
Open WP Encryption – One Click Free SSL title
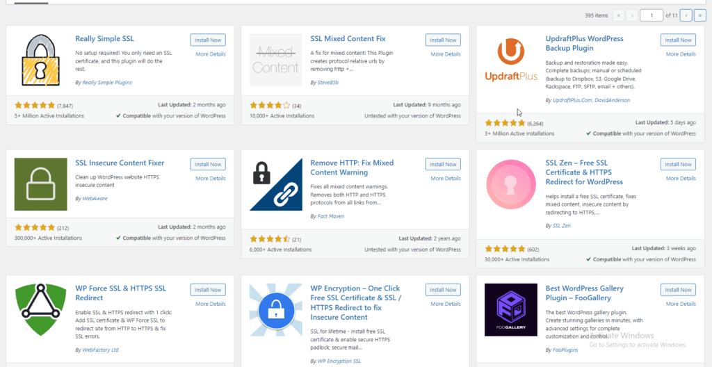pyautogui.click(x=356, y=302)
